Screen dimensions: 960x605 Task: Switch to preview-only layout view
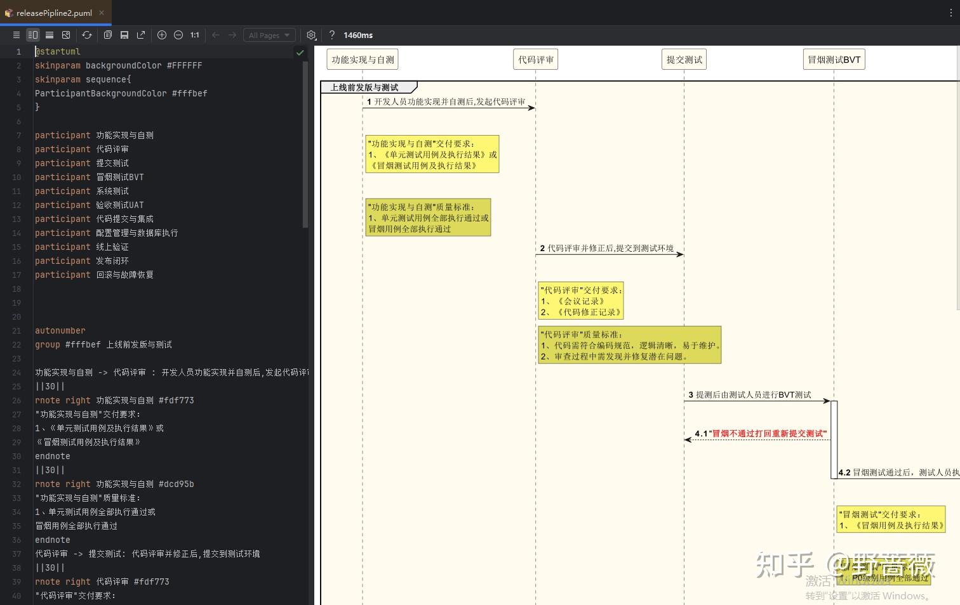pos(50,35)
